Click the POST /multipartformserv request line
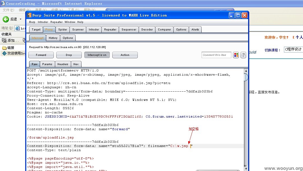 [63, 71]
